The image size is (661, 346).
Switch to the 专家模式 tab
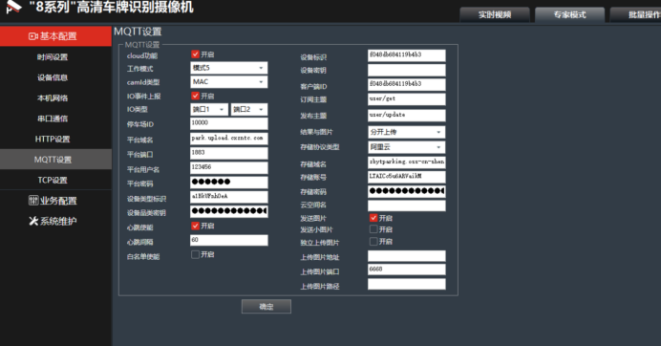569,14
